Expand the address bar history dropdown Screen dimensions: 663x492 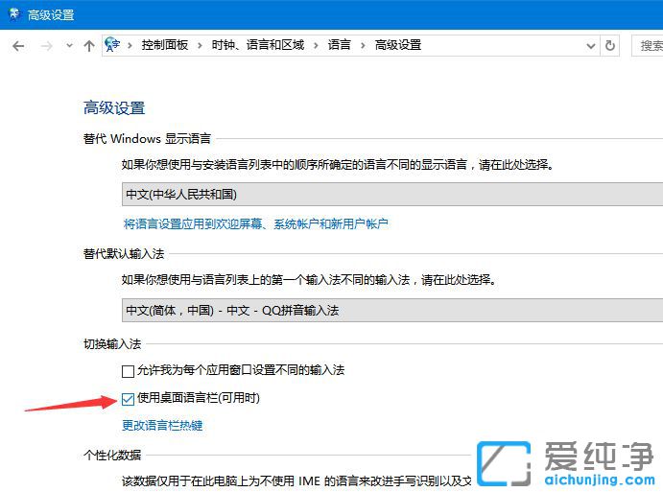click(591, 46)
